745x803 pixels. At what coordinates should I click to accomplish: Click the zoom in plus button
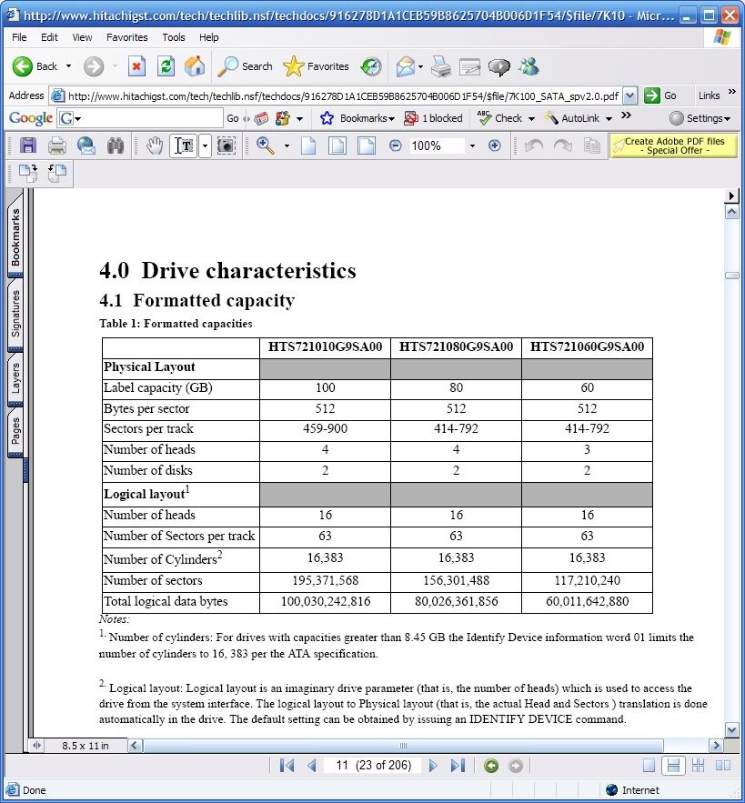pyautogui.click(x=495, y=146)
